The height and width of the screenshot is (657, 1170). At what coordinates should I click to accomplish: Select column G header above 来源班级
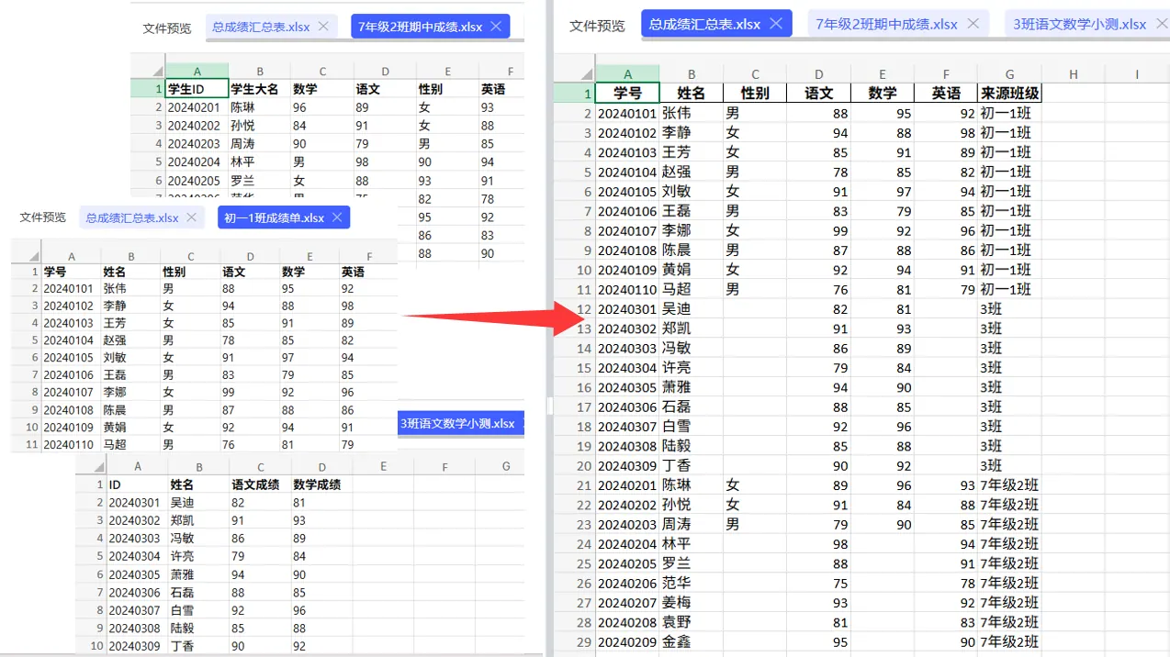1009,74
